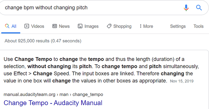Open the Change Tempo - Audacity Manual link

[53, 103]
